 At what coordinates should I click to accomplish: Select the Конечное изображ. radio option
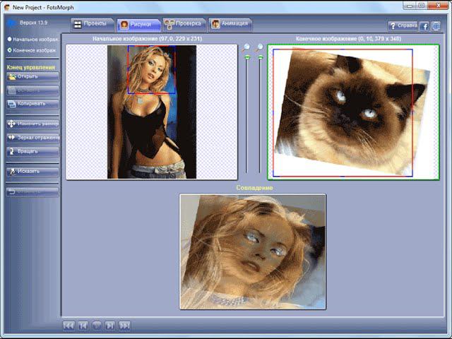[9, 50]
